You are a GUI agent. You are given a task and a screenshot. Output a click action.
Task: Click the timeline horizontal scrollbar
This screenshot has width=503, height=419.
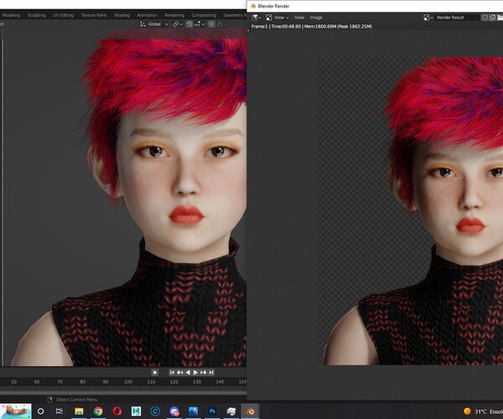click(x=123, y=392)
